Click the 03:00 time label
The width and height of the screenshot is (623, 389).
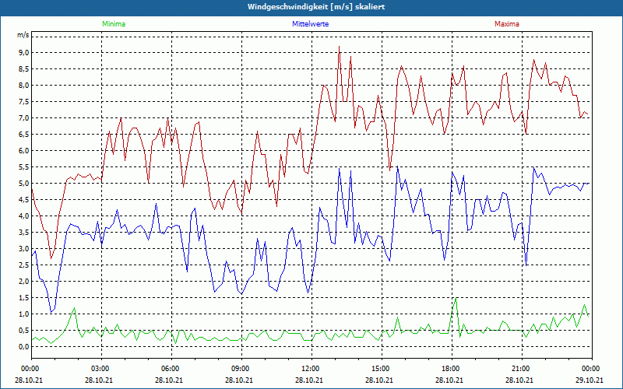pos(102,369)
